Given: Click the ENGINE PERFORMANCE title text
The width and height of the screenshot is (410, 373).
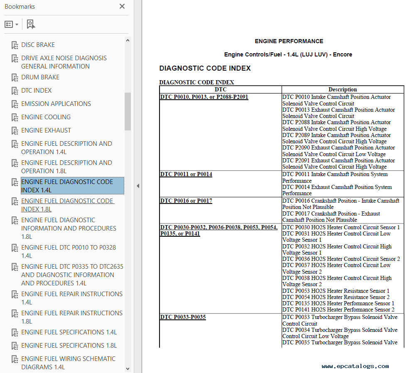Looking at the screenshot, I should (x=289, y=41).
